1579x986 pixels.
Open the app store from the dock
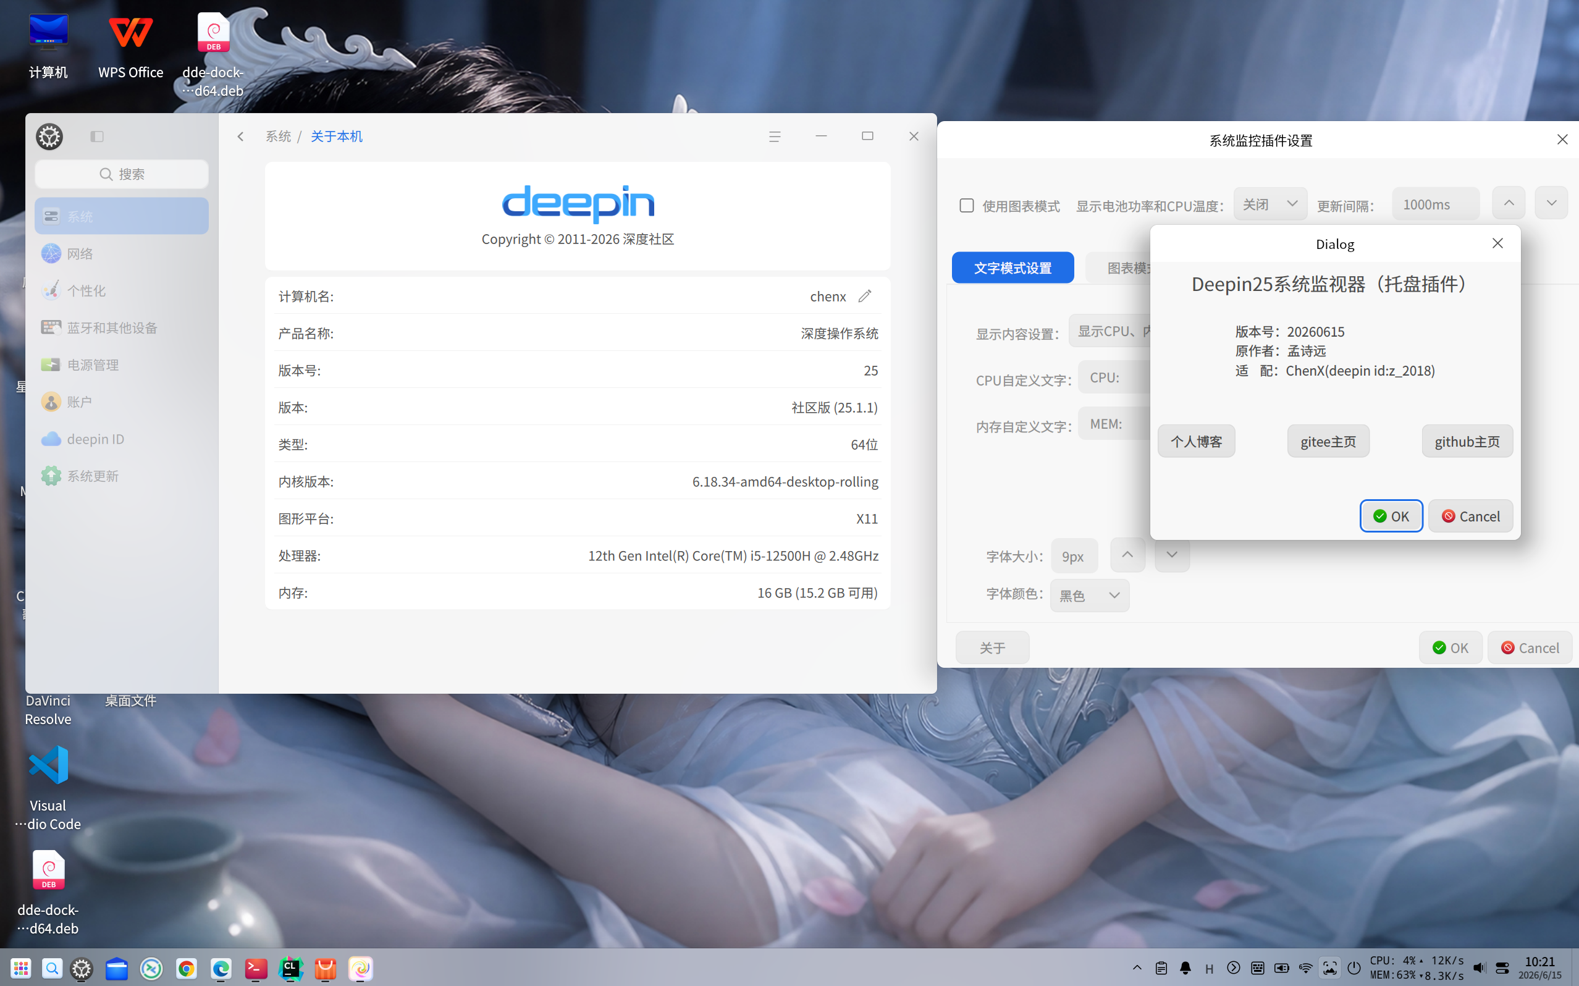click(x=326, y=969)
